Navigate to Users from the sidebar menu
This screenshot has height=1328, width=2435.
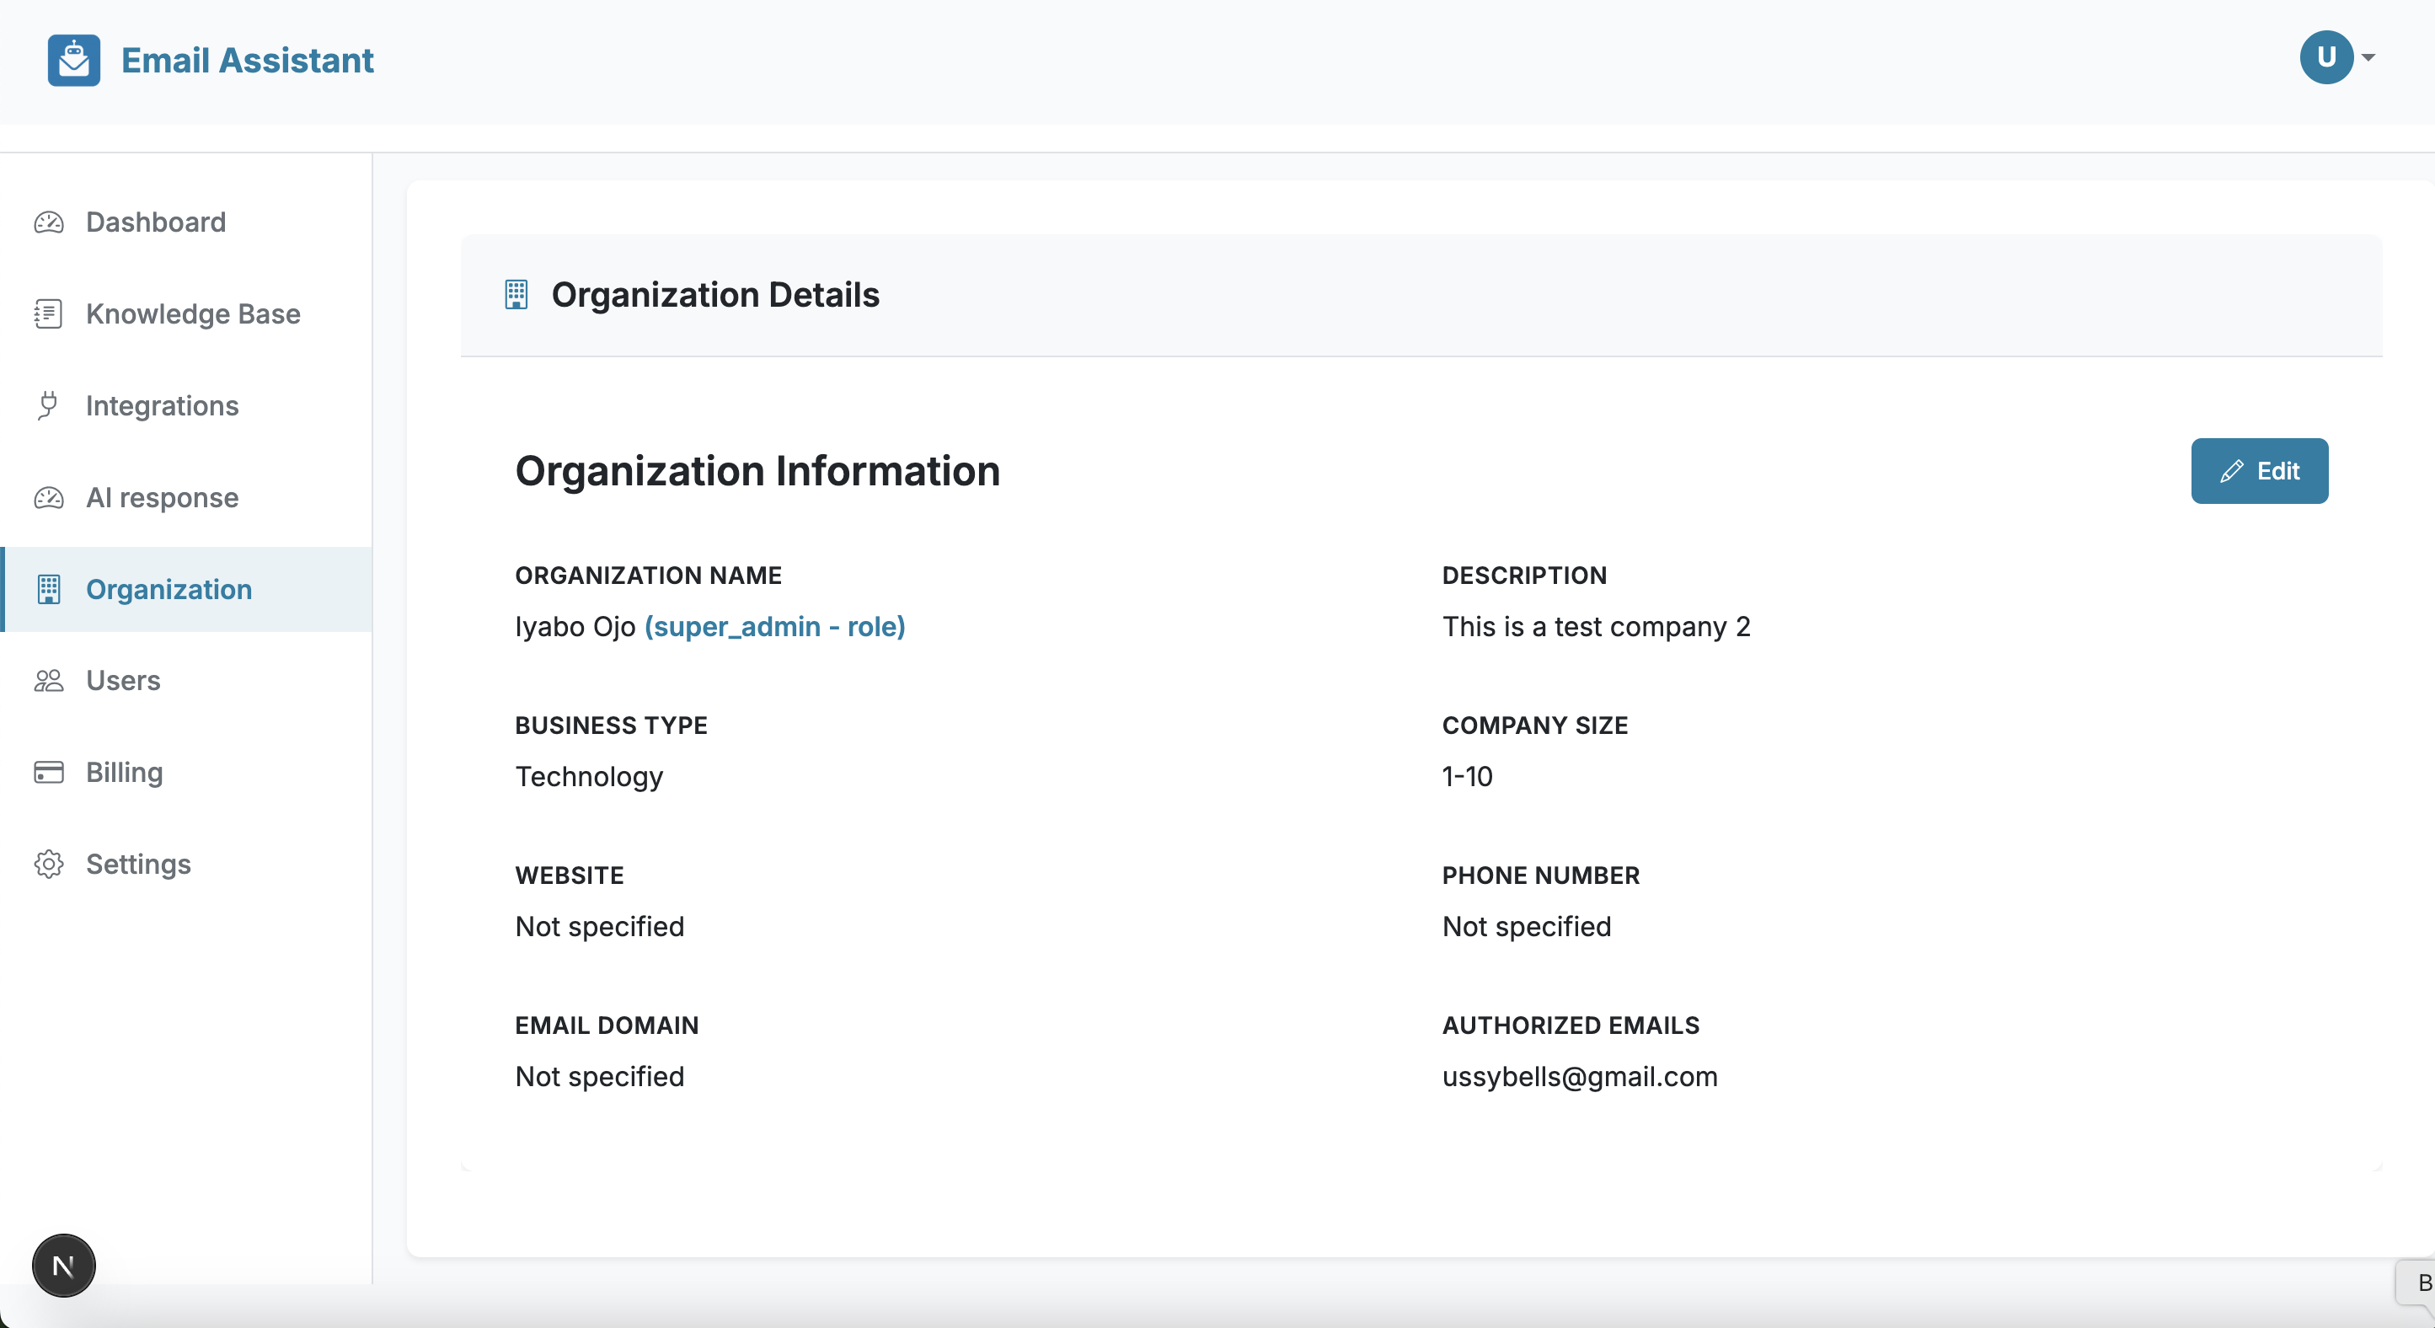[123, 680]
